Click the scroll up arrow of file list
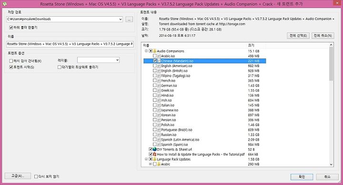The image size is (343, 185). [331, 45]
